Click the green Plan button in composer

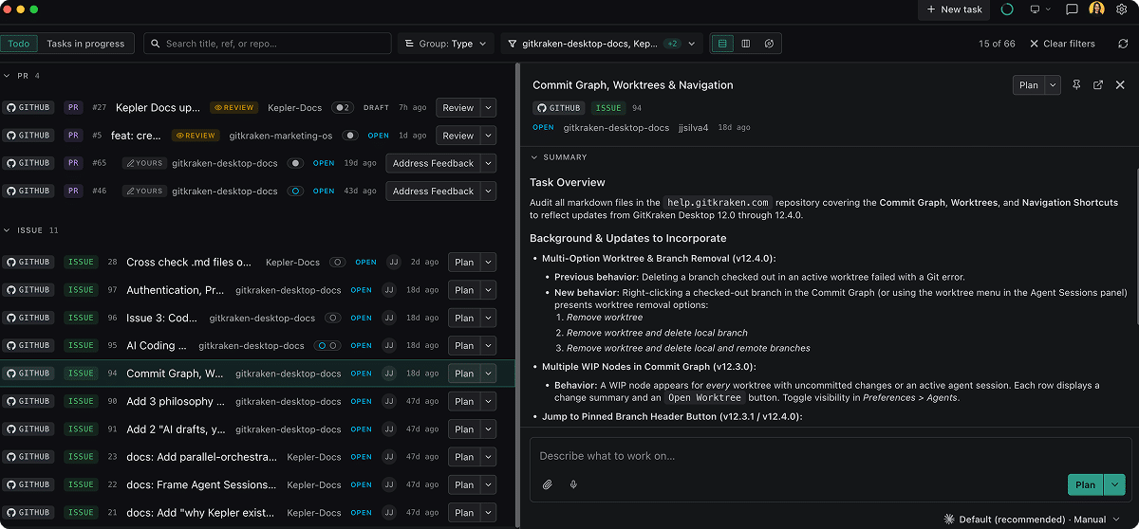(x=1085, y=484)
